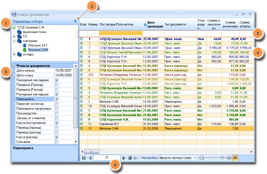Viewport: 267px width, 174px height.
Task: Expand the ГО tree node
Action: pos(14,36)
